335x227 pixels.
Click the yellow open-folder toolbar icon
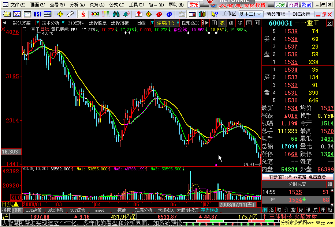tap(7, 14)
